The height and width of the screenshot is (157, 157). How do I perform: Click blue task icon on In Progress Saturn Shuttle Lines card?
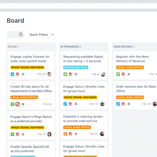tap(65, 104)
